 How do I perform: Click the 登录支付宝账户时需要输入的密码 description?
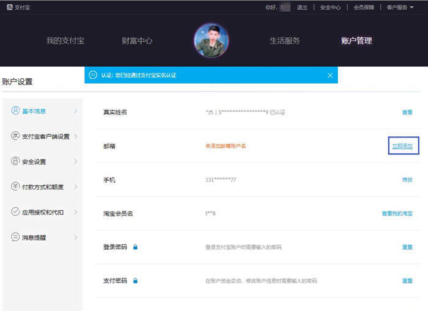(243, 247)
